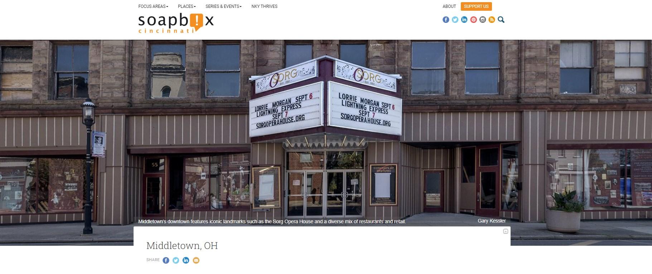Open the Pinterest icon in header

tap(474, 20)
